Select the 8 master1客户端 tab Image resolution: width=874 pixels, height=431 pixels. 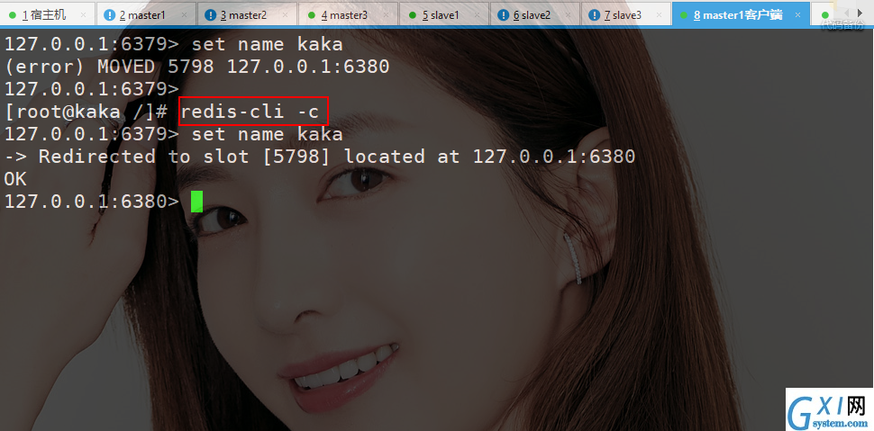(741, 14)
